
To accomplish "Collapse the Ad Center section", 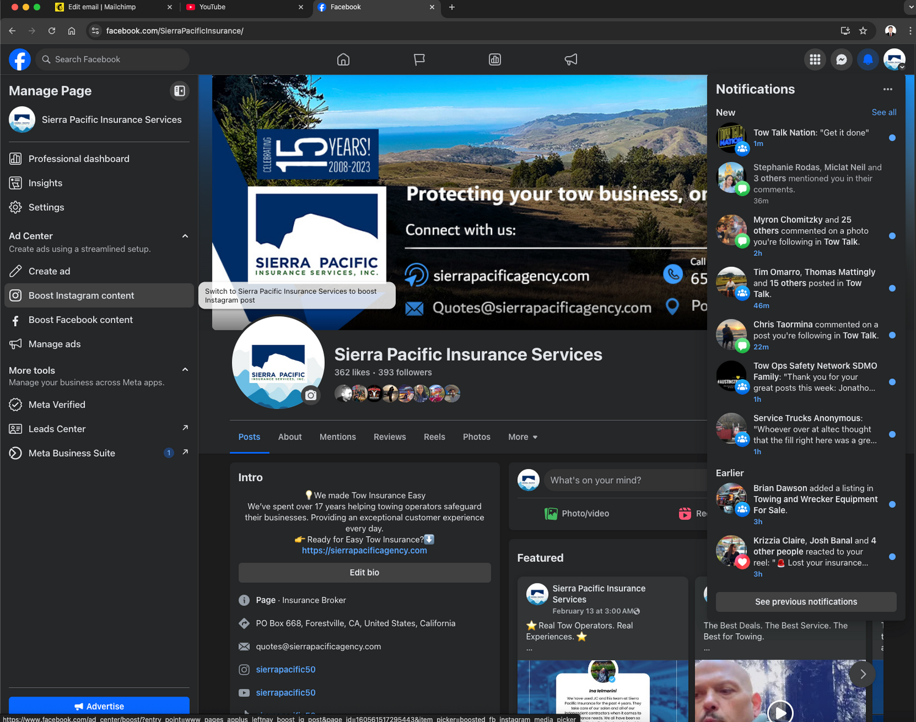I will pos(185,236).
